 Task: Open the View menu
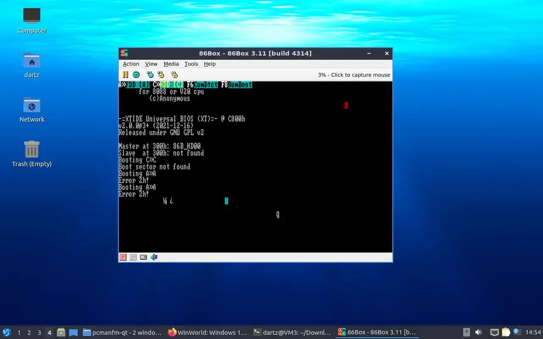click(151, 64)
